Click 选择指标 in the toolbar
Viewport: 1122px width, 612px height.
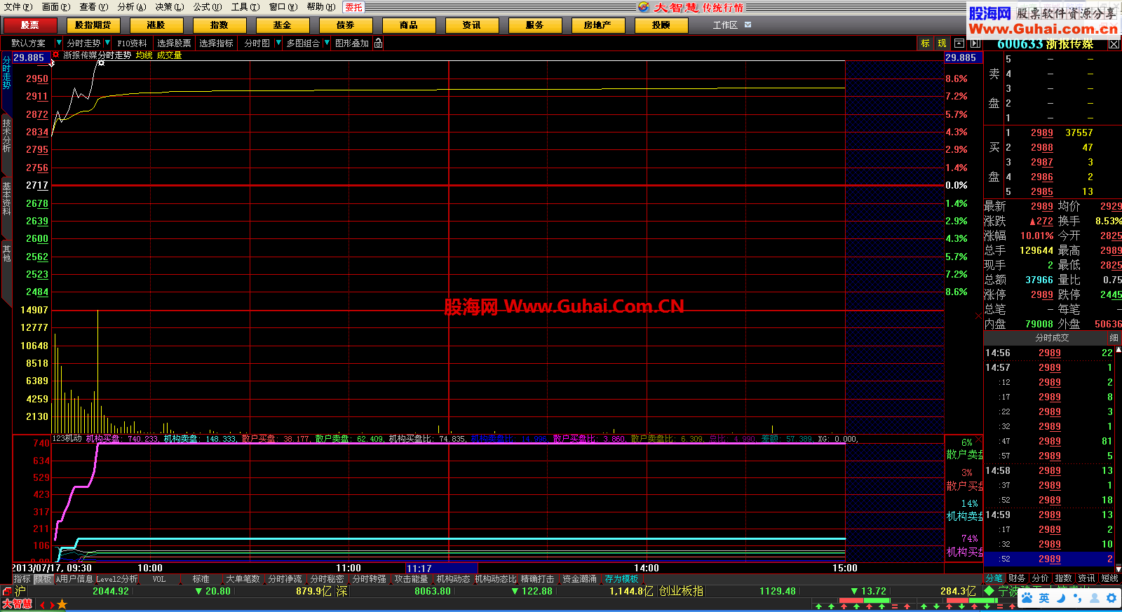pyautogui.click(x=216, y=43)
